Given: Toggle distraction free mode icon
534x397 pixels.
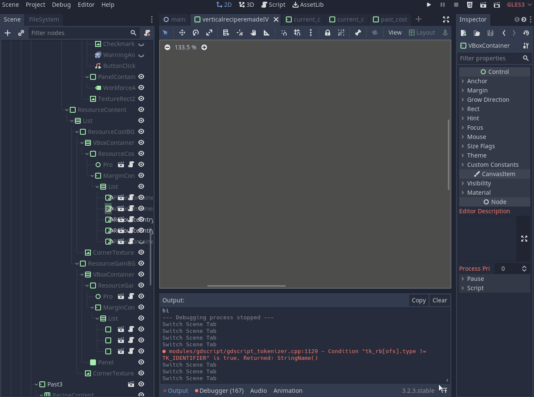Looking at the screenshot, I should (446, 19).
